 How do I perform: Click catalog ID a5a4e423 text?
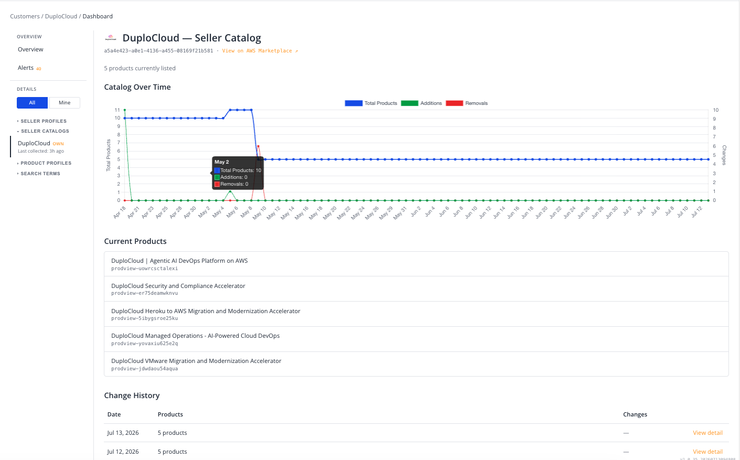point(158,51)
